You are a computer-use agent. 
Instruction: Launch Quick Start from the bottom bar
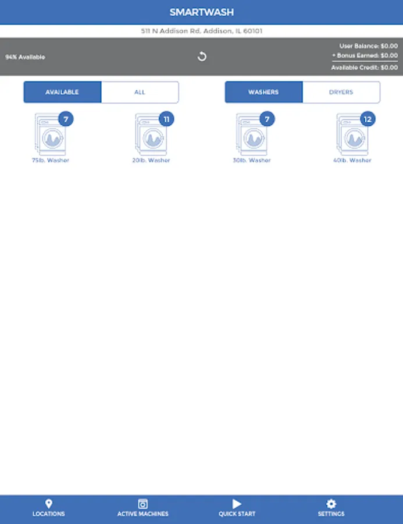tap(237, 508)
